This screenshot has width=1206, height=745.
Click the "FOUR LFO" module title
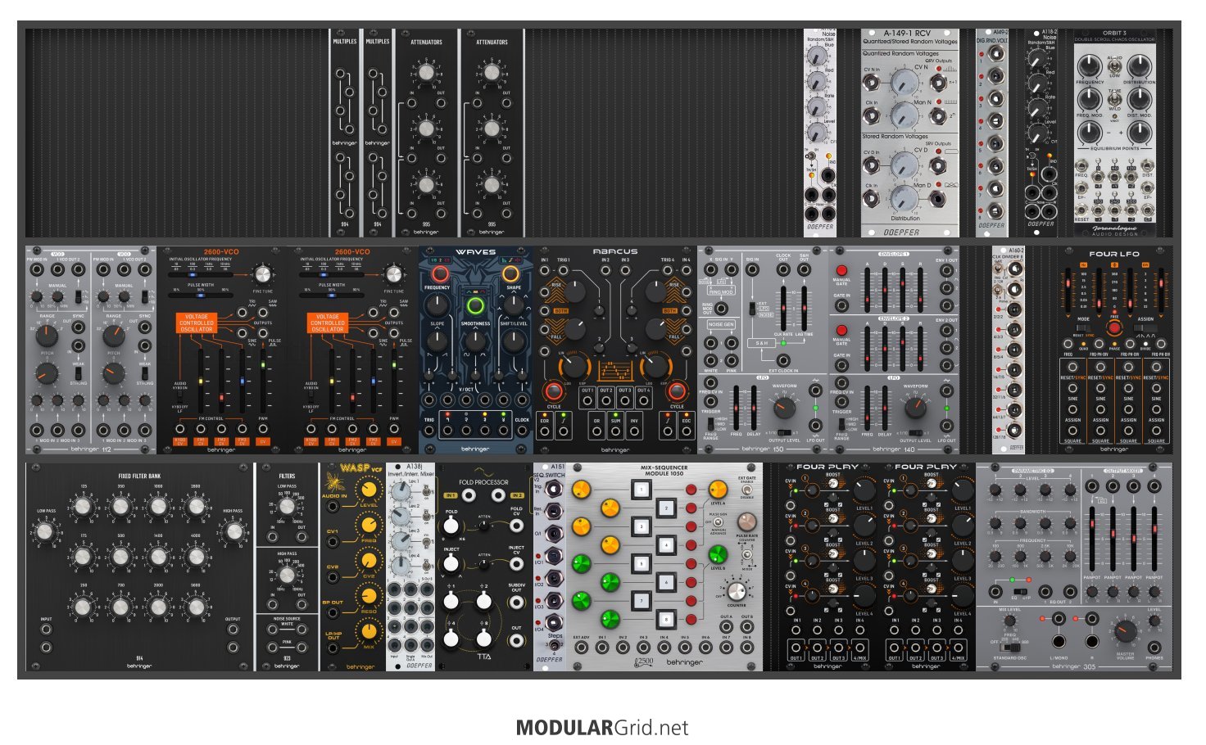[x=1114, y=255]
